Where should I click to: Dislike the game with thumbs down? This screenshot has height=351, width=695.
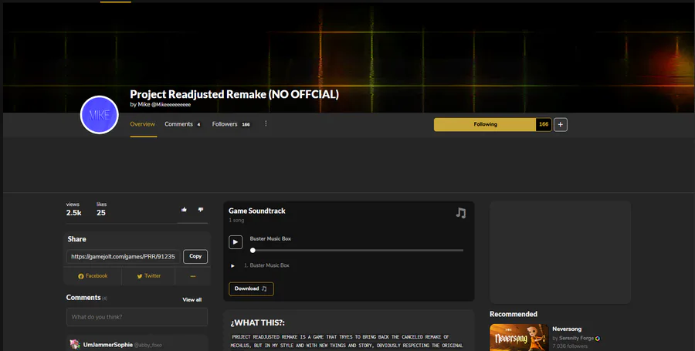pyautogui.click(x=201, y=209)
